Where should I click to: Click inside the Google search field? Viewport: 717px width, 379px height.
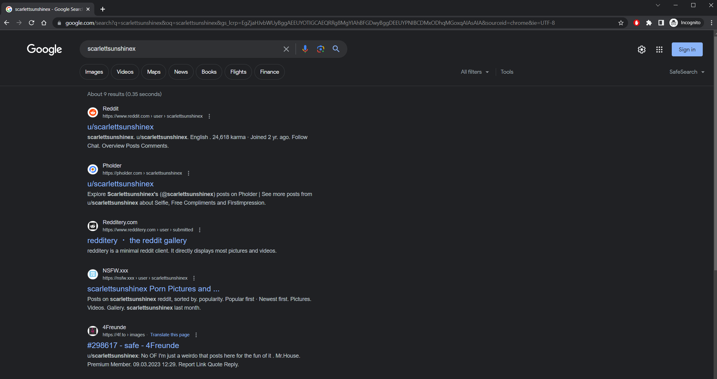pyautogui.click(x=183, y=49)
